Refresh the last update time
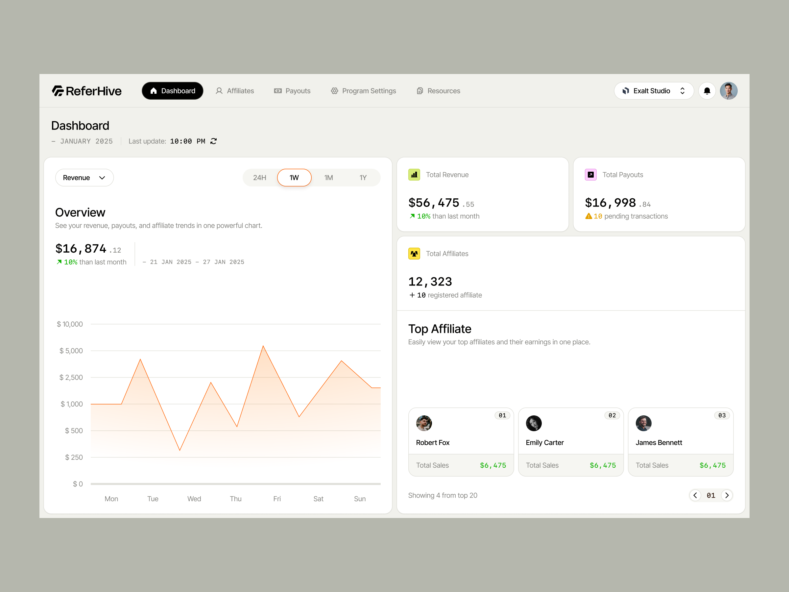The image size is (789, 592). (214, 141)
